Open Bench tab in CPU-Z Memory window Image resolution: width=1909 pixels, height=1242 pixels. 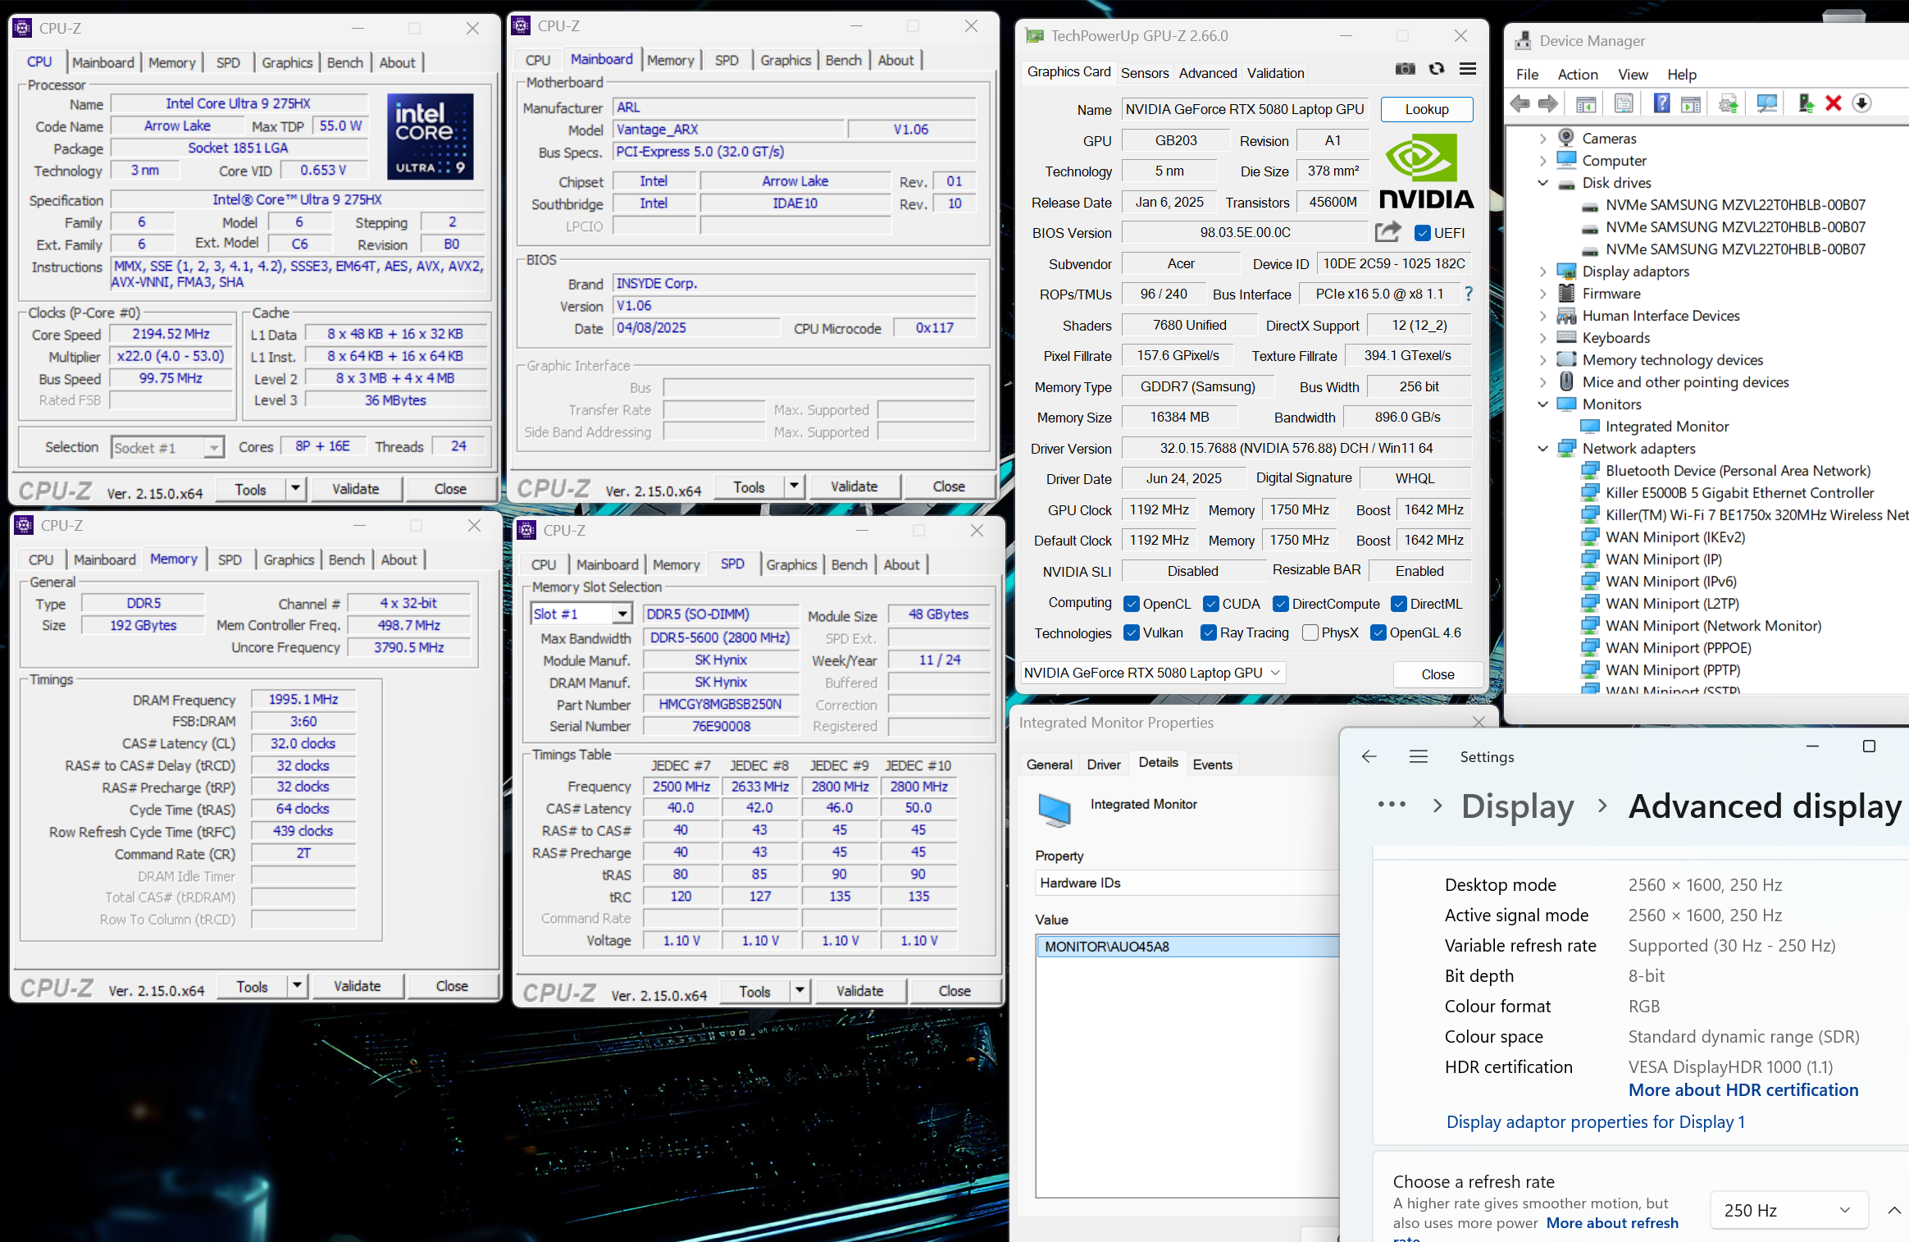[347, 559]
